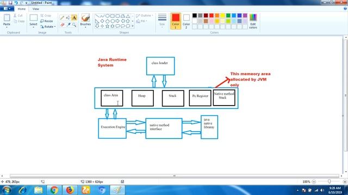348x195 pixels.
Task: Click the Resize button
Action: [x=47, y=21]
